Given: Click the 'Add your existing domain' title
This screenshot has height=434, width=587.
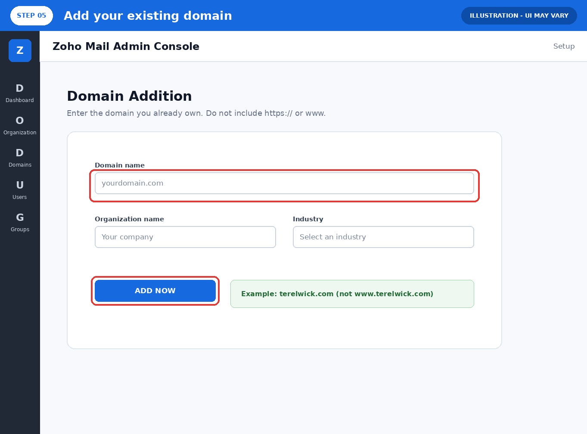Looking at the screenshot, I should [148, 15].
